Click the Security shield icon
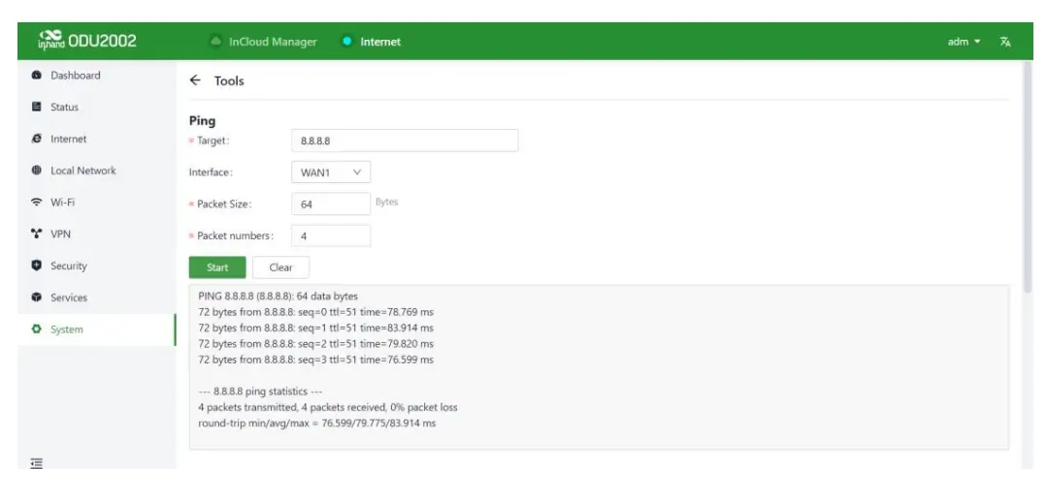 point(37,266)
